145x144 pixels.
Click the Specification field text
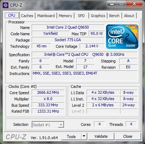pos(84,54)
